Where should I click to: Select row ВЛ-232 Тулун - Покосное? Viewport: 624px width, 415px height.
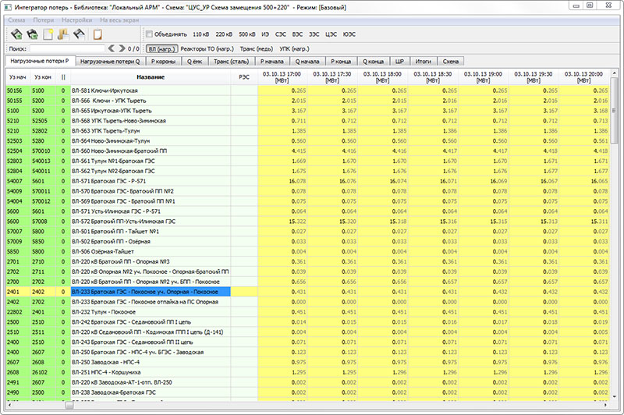[x=307, y=312]
